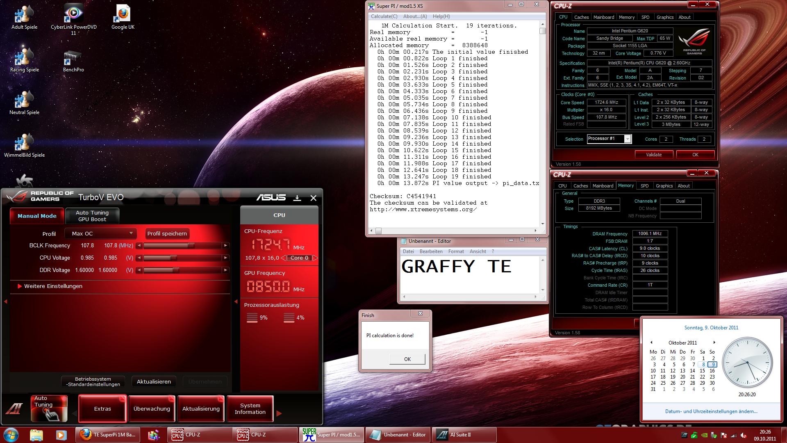Go to previous month in calendar
This screenshot has width=787, height=443.
[x=651, y=343]
